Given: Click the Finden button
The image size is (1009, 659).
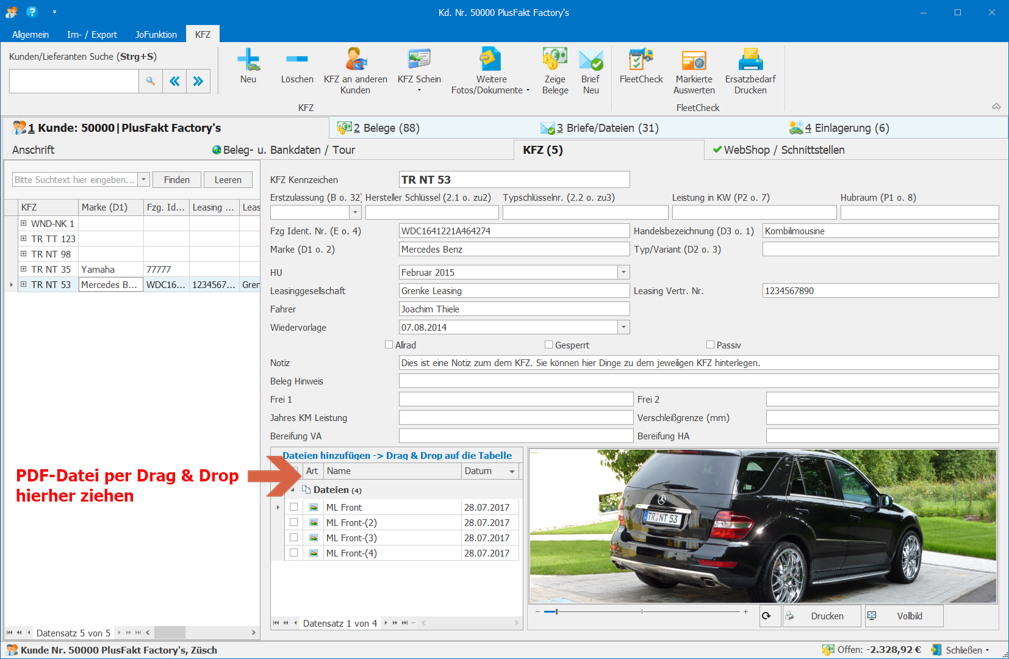Looking at the screenshot, I should click(177, 179).
